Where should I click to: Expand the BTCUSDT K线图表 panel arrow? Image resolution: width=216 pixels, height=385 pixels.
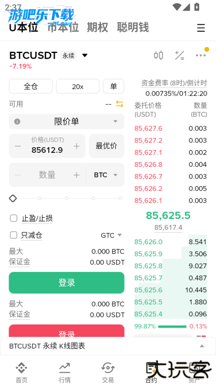202,346
